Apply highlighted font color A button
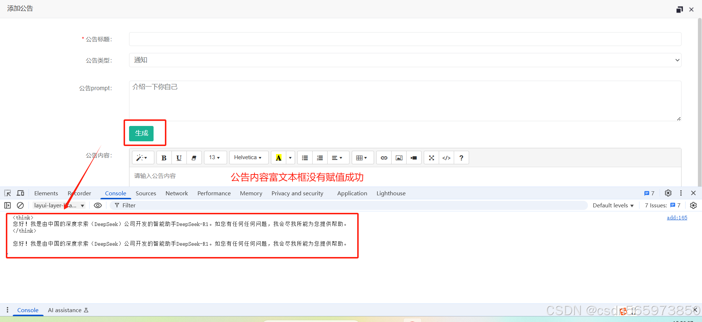Image resolution: width=702 pixels, height=322 pixels. pos(279,158)
